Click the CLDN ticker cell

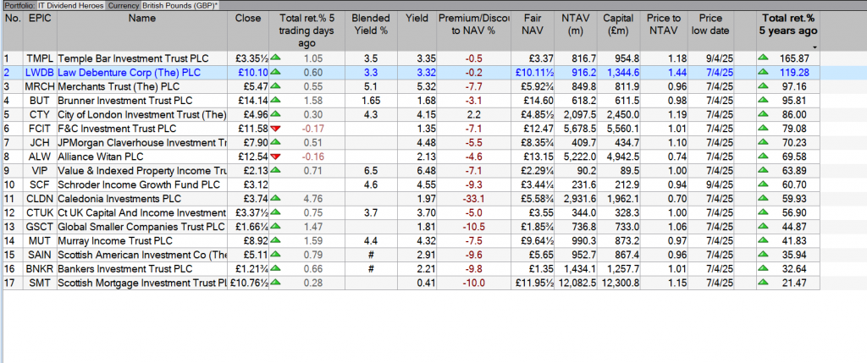[40, 199]
